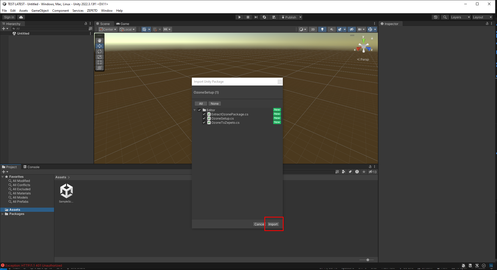Image resolution: width=497 pixels, height=270 pixels.
Task: Open the snap increment dropdown
Action: [167, 29]
